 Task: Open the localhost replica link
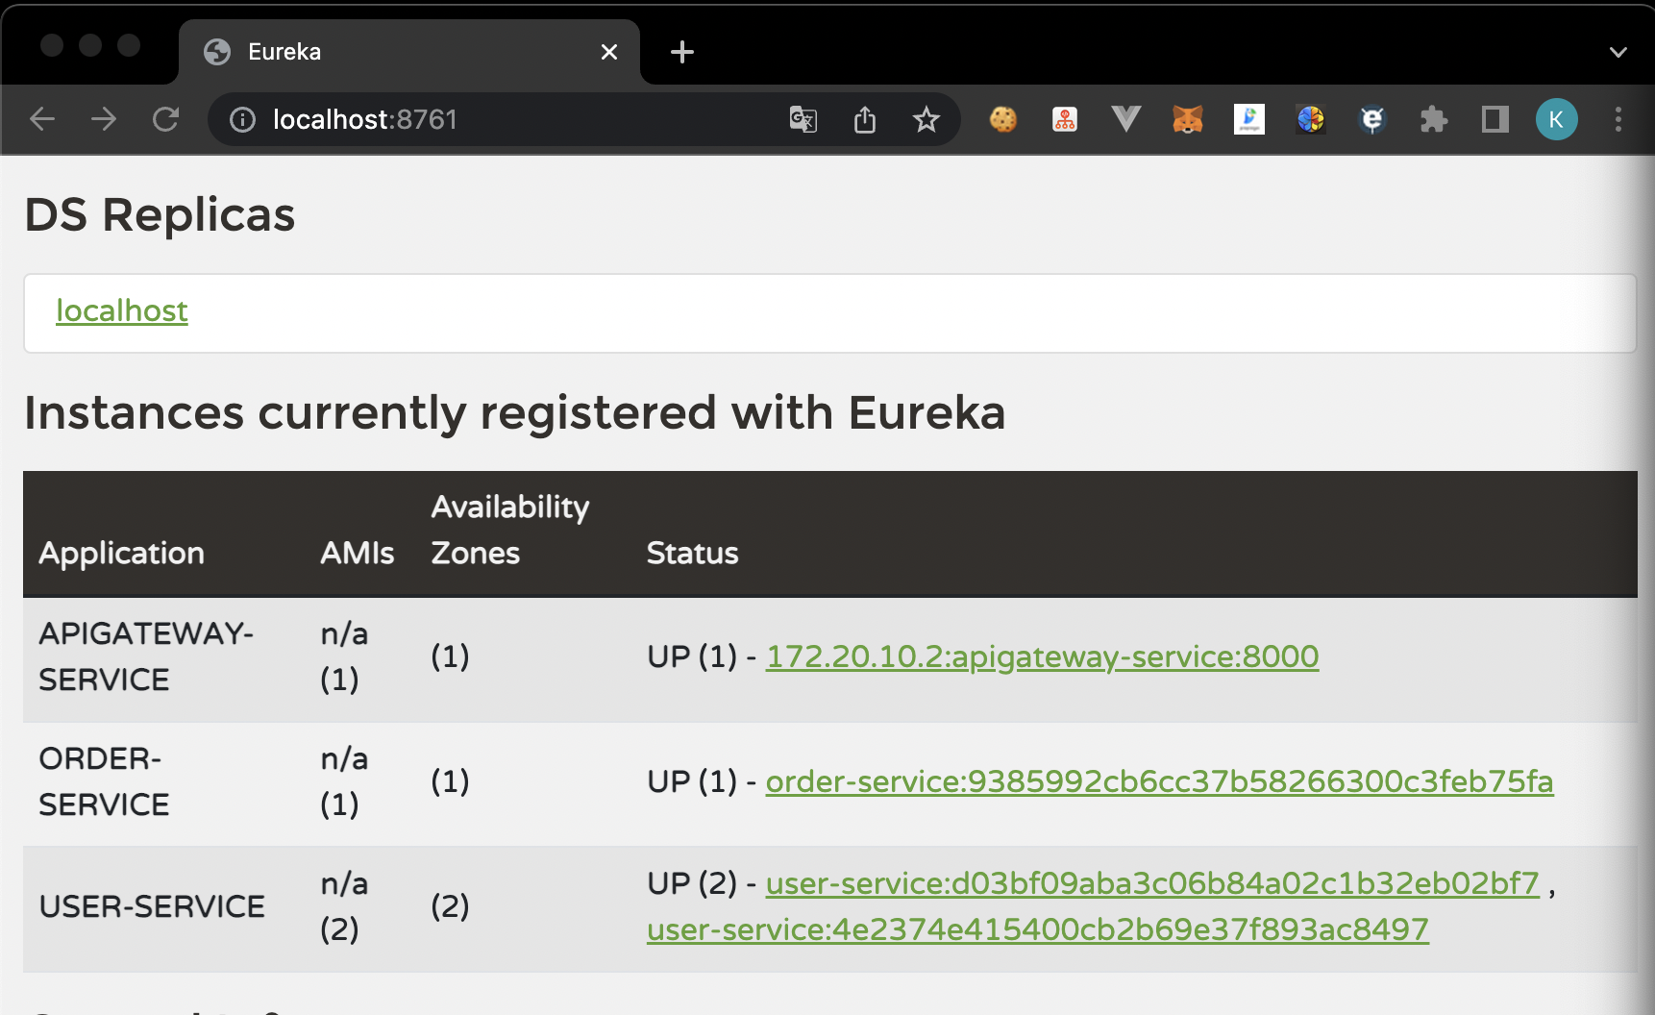pyautogui.click(x=122, y=311)
